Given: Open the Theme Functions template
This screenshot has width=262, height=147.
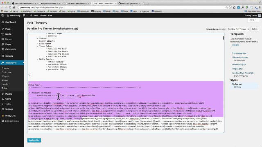Looking at the screenshot, I should pyautogui.click(x=240, y=57).
